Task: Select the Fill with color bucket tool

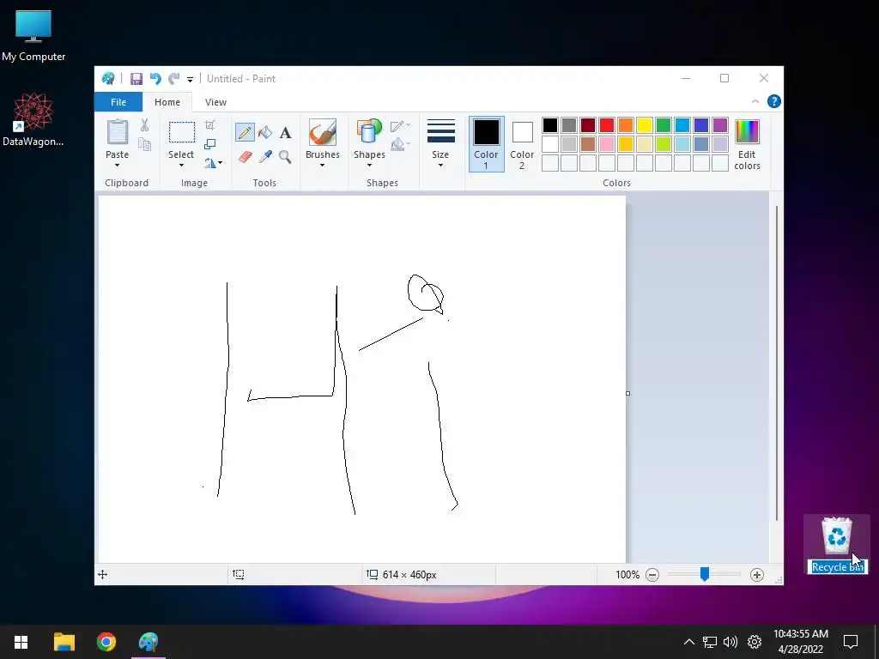Action: (x=265, y=132)
